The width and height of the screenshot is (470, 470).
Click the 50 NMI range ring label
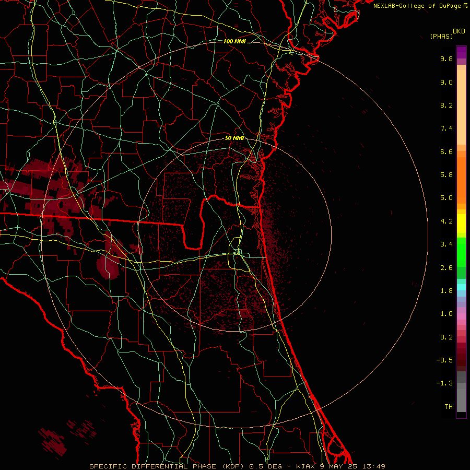point(234,138)
